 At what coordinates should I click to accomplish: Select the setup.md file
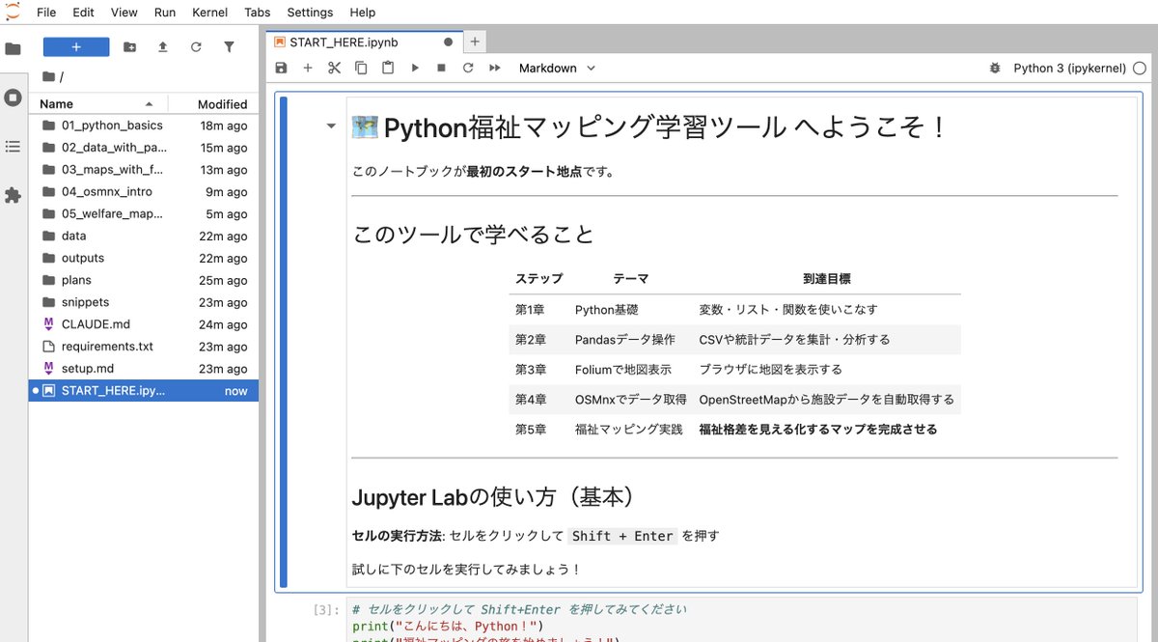[144, 369]
